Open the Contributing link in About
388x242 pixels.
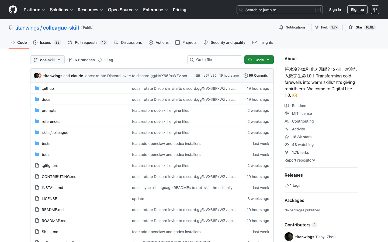[x=303, y=121]
